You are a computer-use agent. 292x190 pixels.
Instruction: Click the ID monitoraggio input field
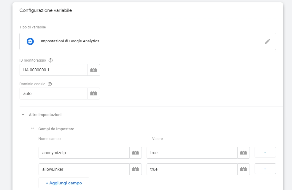54,70
